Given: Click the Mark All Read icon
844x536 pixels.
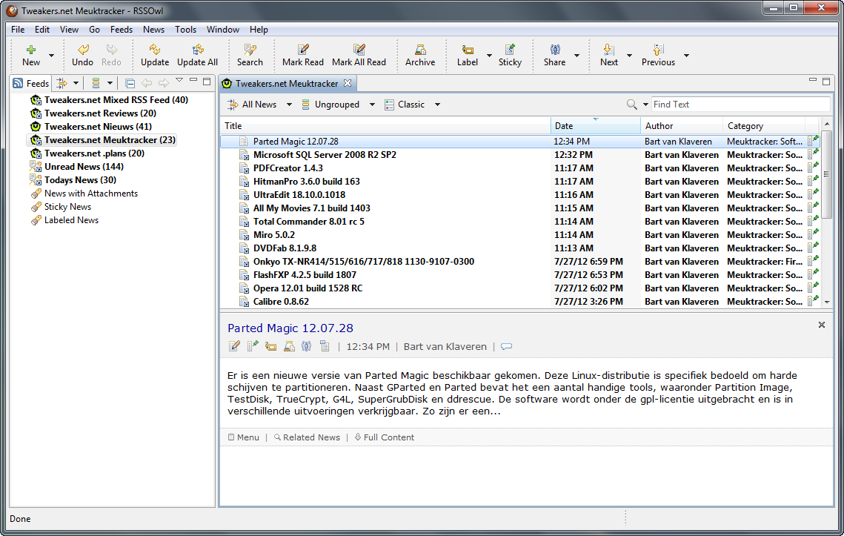Looking at the screenshot, I should [x=359, y=50].
